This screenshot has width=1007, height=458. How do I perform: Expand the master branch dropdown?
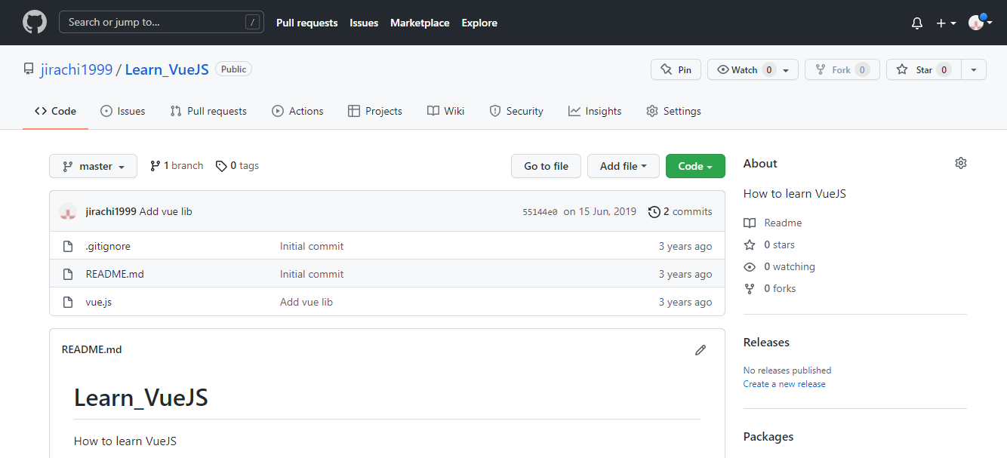pyautogui.click(x=93, y=166)
